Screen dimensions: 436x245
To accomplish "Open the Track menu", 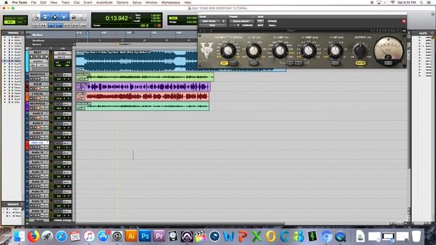I will (x=65, y=2).
